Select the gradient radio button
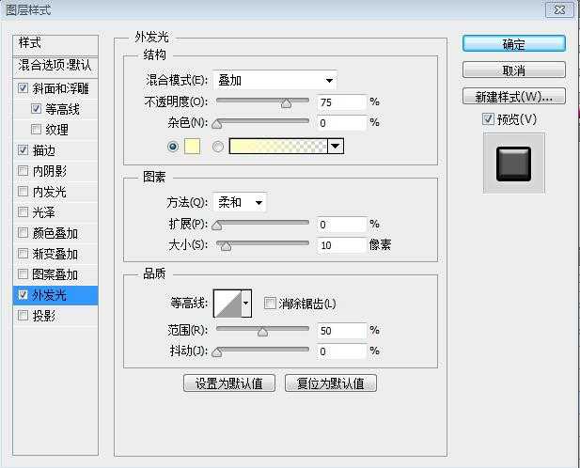Image resolution: width=580 pixels, height=468 pixels. (218, 147)
